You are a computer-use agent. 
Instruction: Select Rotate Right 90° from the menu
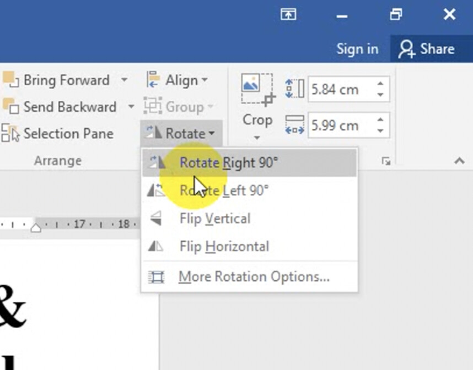point(250,163)
